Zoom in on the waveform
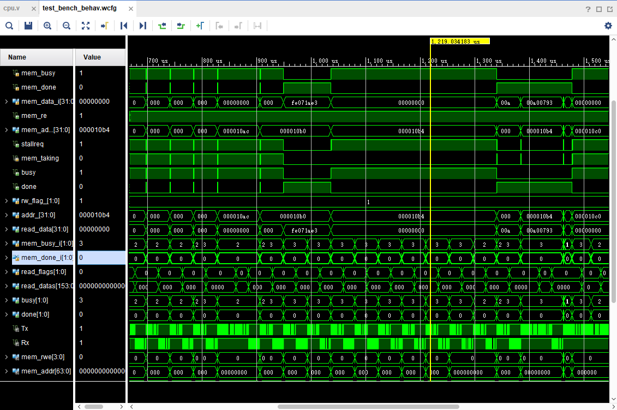The height and width of the screenshot is (410, 617). click(47, 26)
